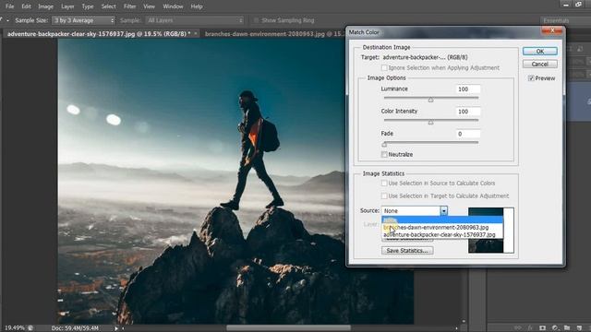This screenshot has height=332, width=591.
Task: Click OK in Match Color dialog
Action: pyautogui.click(x=539, y=52)
